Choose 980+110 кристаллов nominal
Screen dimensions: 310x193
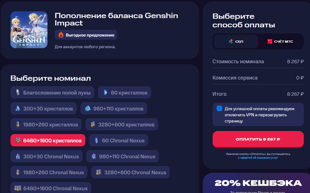click(114, 108)
